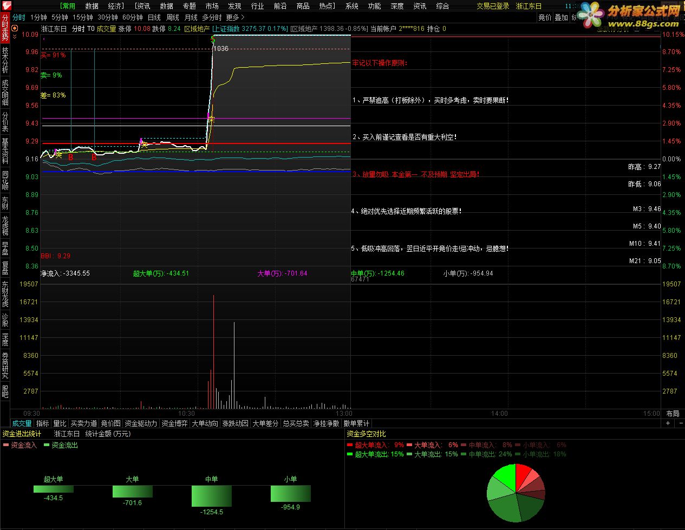
Task: Open the 商品 menu
Action: pyautogui.click(x=303, y=6)
